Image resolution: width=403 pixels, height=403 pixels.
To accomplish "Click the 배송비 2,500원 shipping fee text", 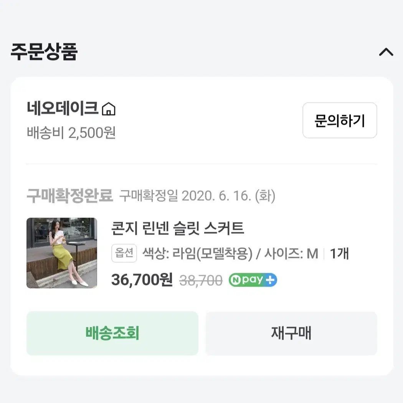I will point(71,133).
